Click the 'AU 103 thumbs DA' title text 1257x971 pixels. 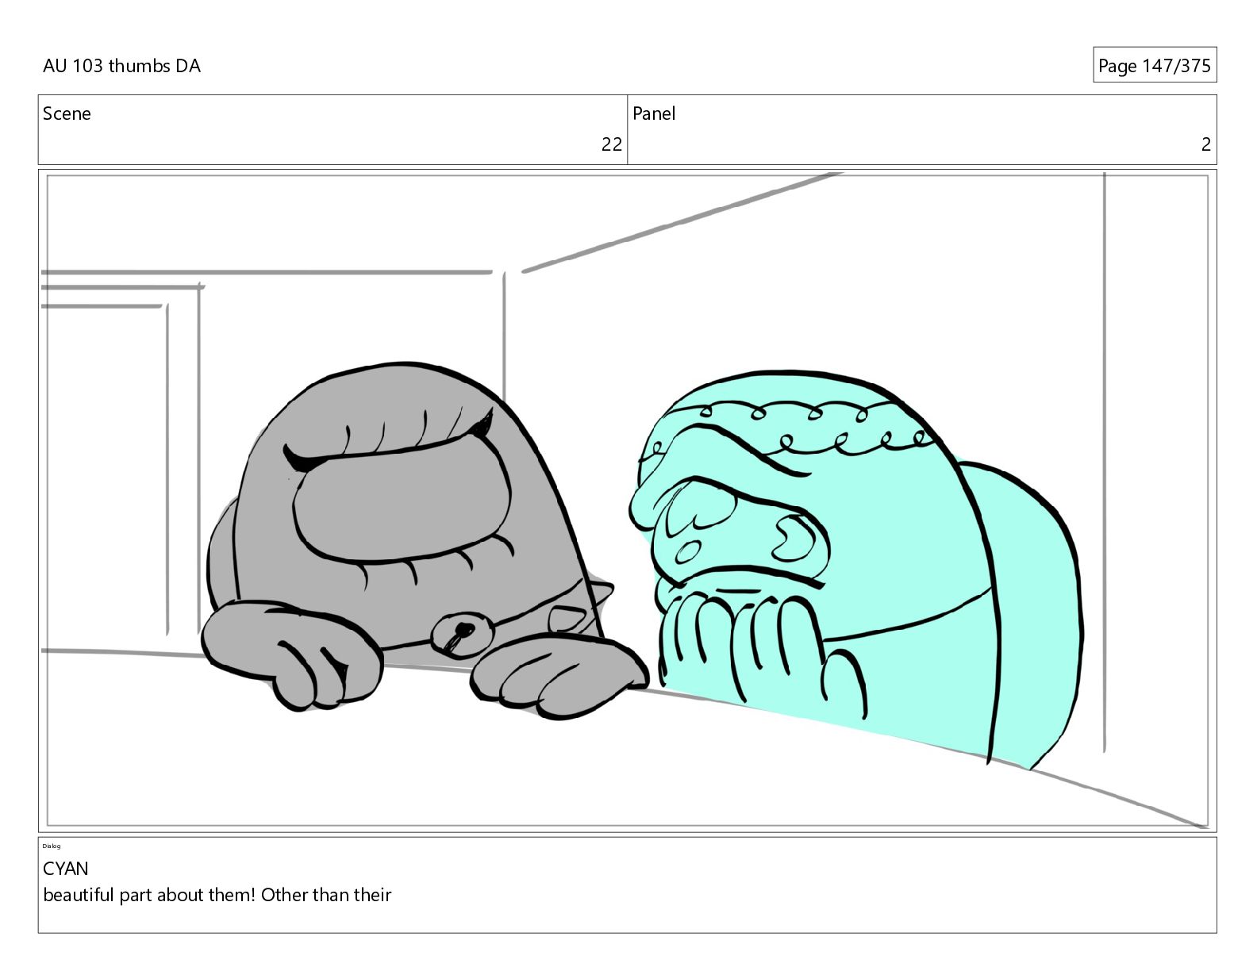[121, 66]
